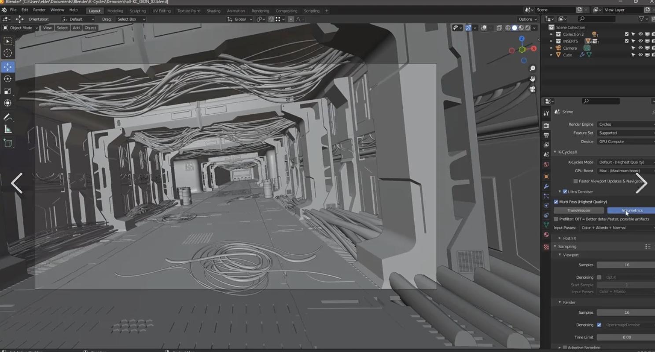Open the Render Engine dropdown
The height and width of the screenshot is (352, 655).
point(626,124)
